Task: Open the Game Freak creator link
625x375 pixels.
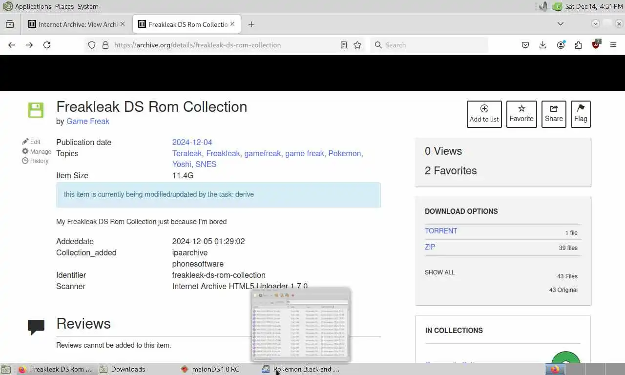Action: click(88, 122)
